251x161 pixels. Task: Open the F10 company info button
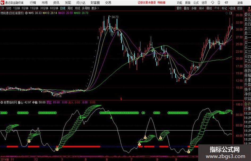pos(217,8)
